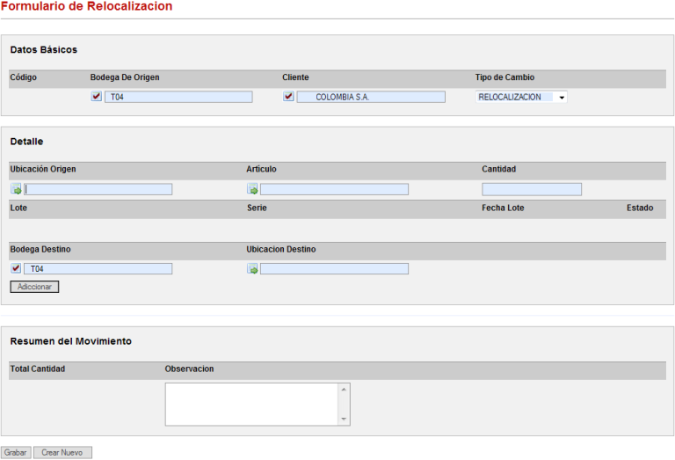Click the Crear Nuevo button

[62, 452]
